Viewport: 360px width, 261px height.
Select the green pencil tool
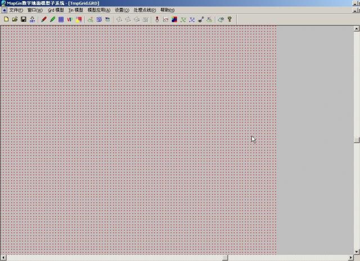tap(52, 19)
